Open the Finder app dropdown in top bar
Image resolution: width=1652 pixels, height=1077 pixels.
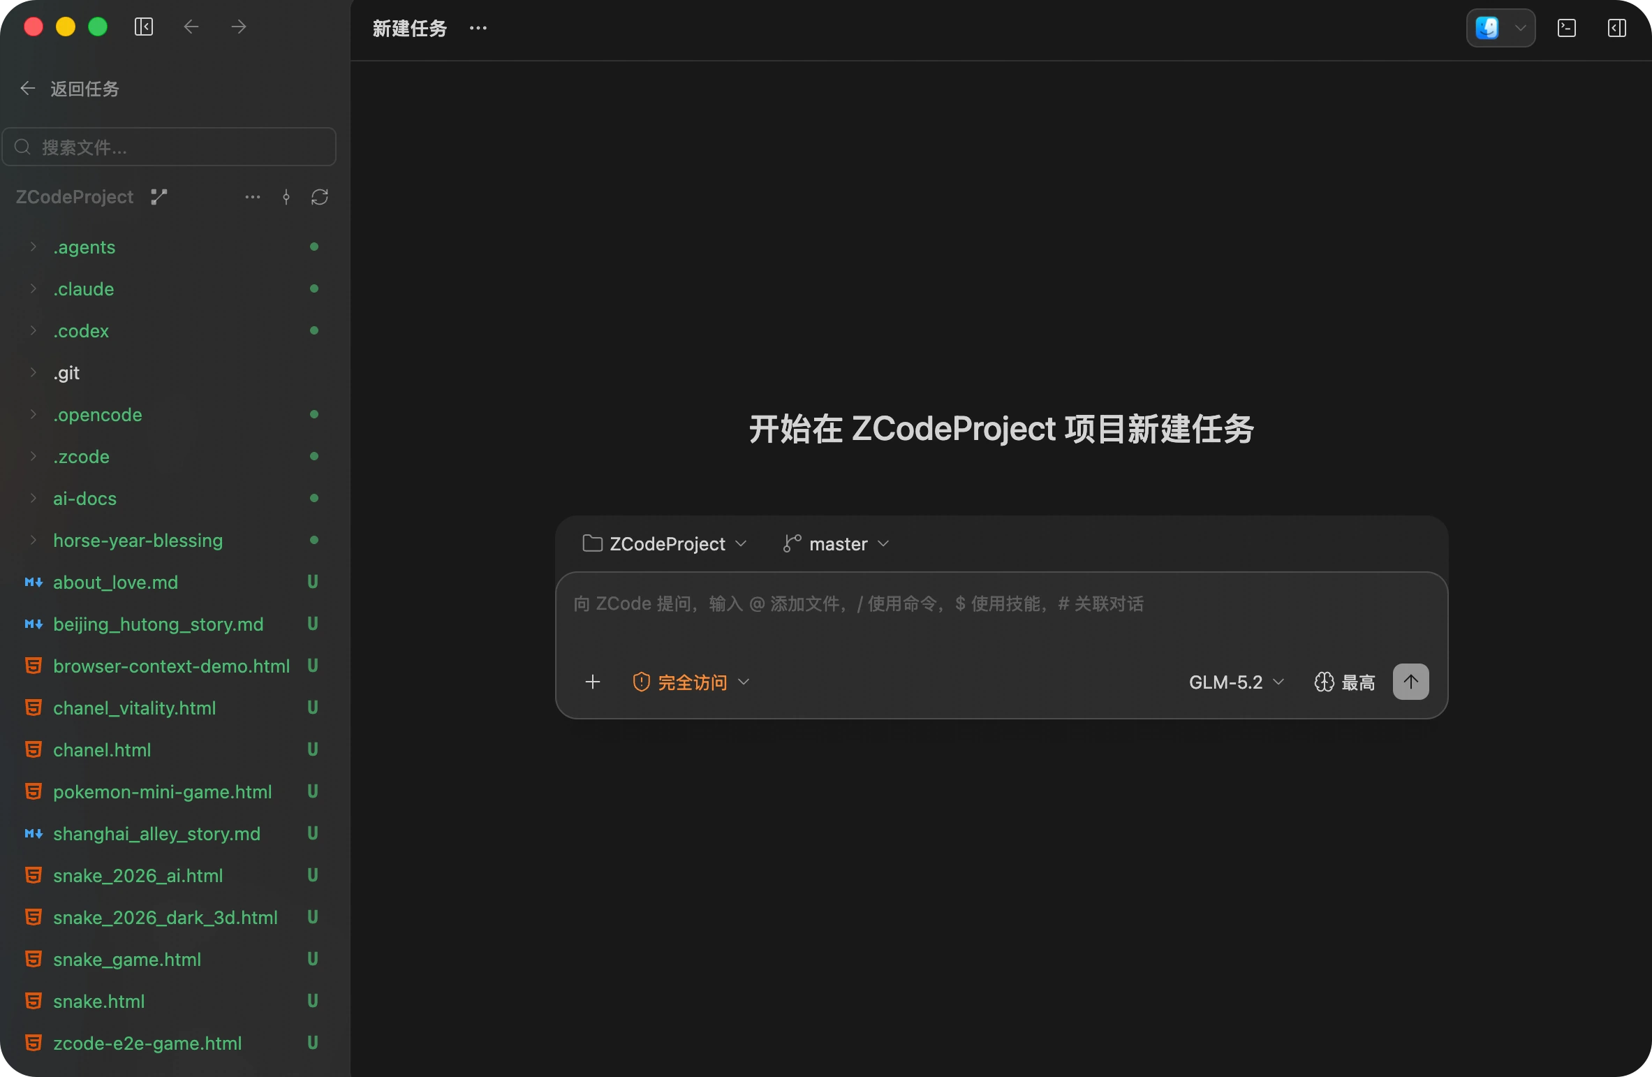coord(1500,28)
